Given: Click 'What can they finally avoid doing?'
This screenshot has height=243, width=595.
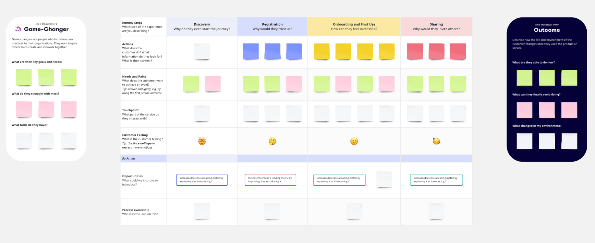Looking at the screenshot, I should (536, 94).
